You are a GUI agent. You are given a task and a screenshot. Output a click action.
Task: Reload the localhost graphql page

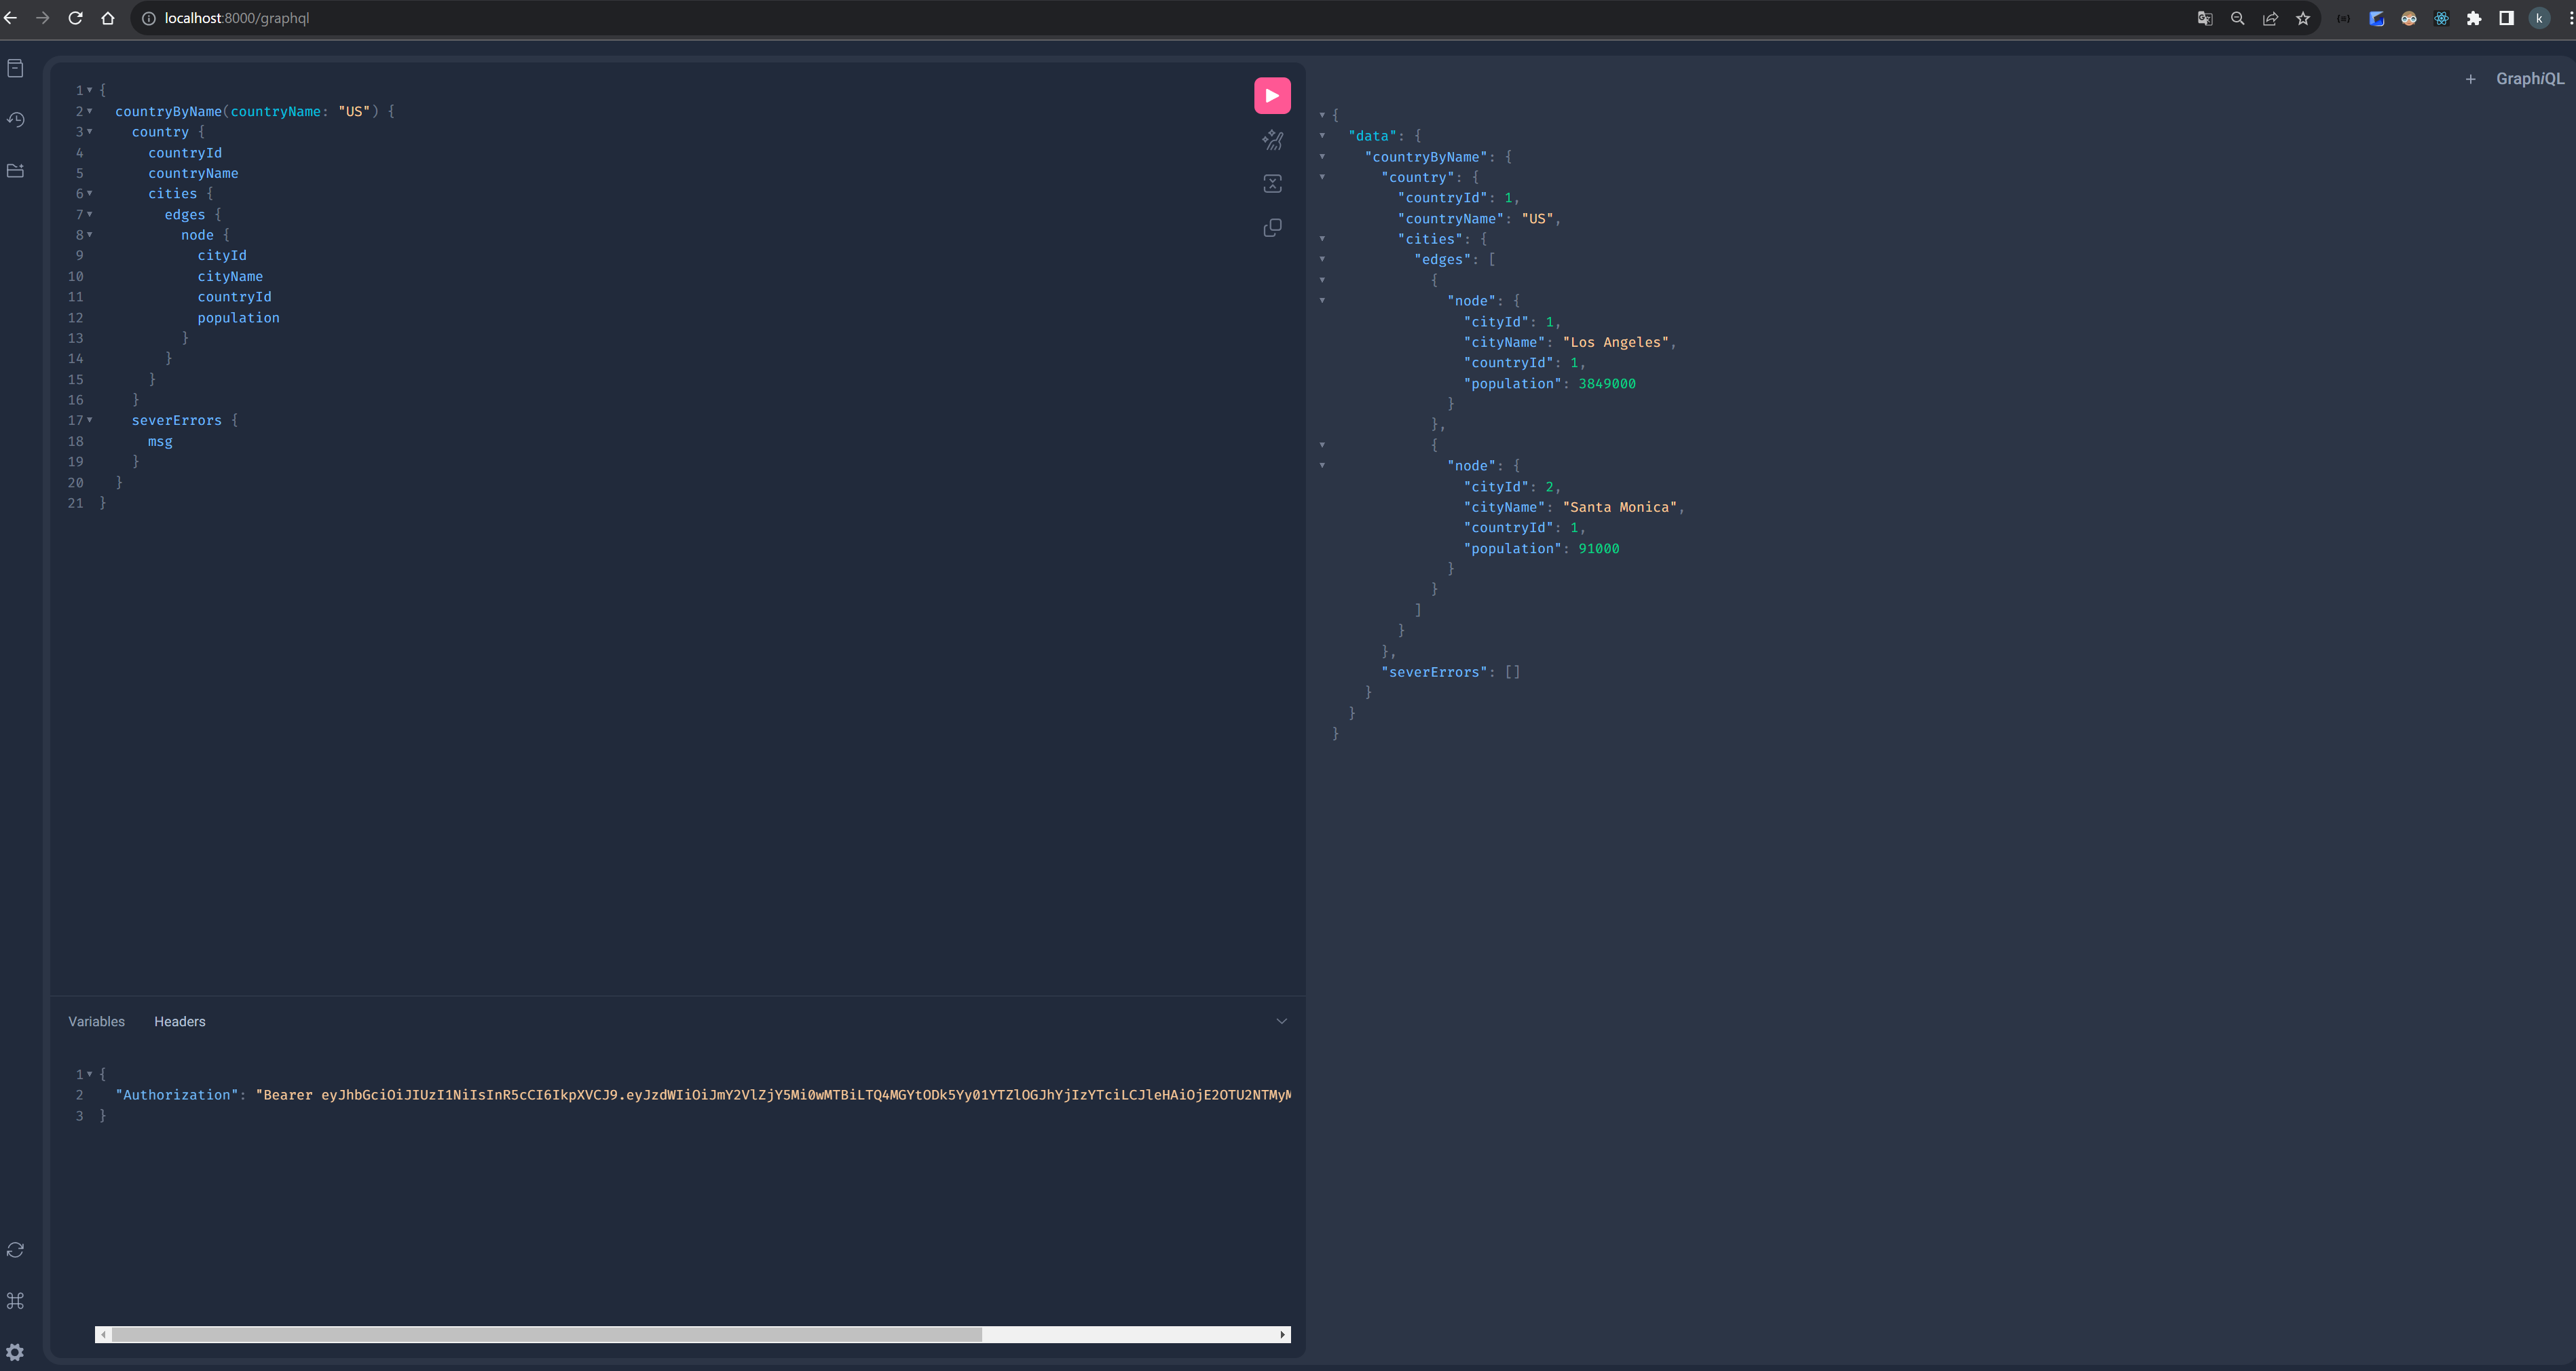(75, 18)
